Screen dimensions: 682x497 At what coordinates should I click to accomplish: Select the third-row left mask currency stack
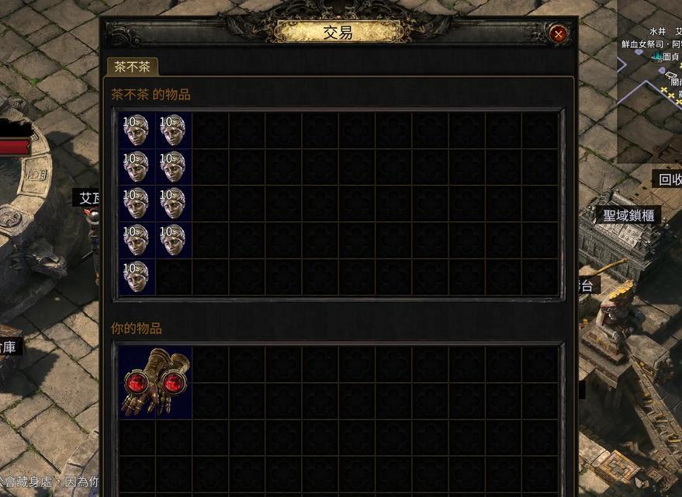(137, 203)
